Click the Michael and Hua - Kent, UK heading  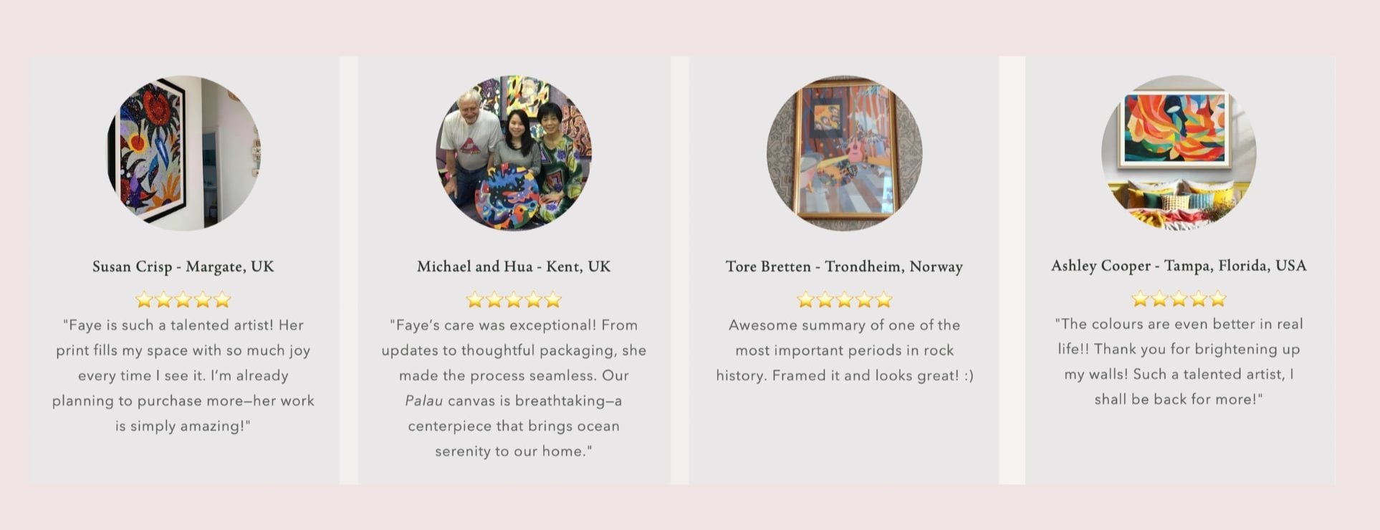(514, 266)
